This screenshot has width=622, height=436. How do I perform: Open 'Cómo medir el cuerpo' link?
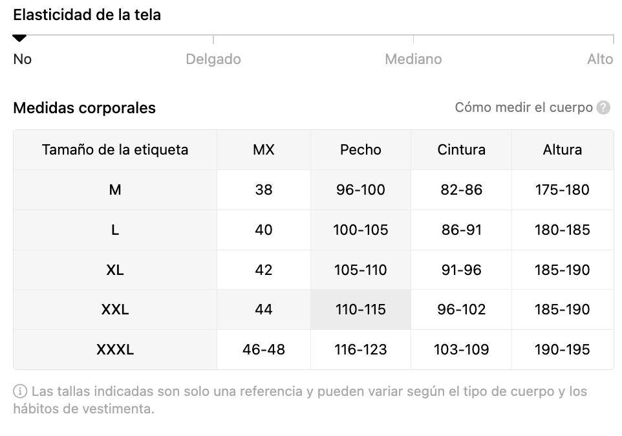click(524, 107)
